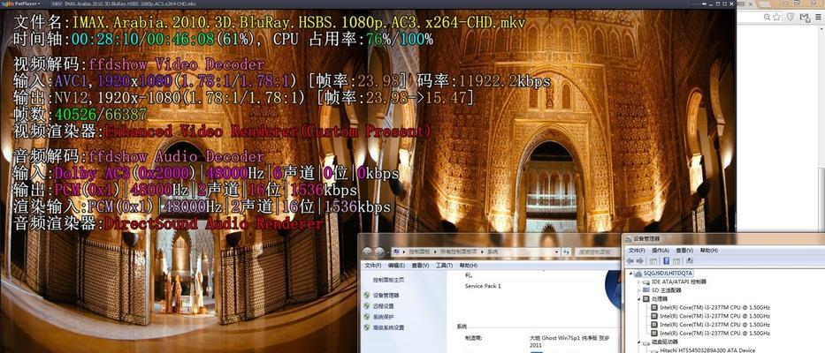Click shield icon beside 高级系统设置
Viewport: 825px width, 353px height.
[x=367, y=327]
